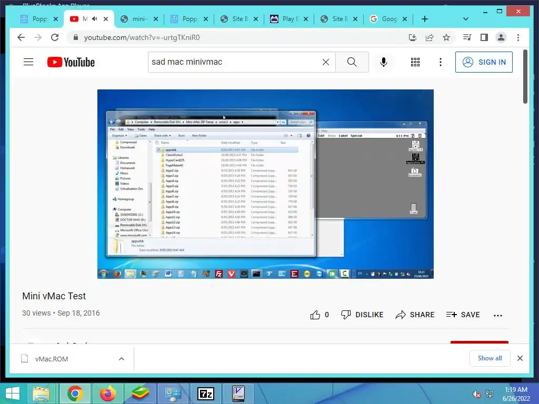Click the muted volume tray icon
The height and width of the screenshot is (404, 539).
click(x=477, y=394)
